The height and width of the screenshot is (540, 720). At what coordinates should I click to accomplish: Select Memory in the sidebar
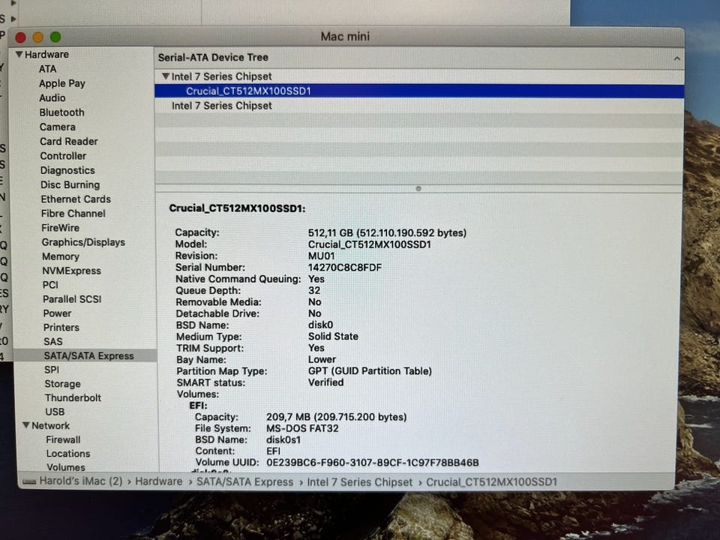[x=61, y=256]
